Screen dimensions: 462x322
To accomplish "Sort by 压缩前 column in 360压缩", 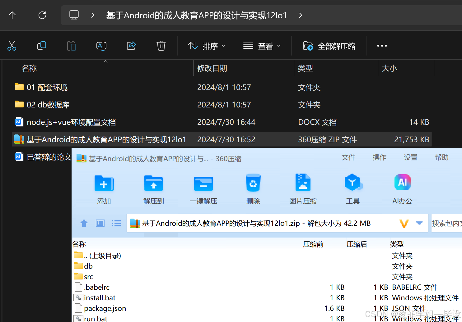I will [313, 244].
